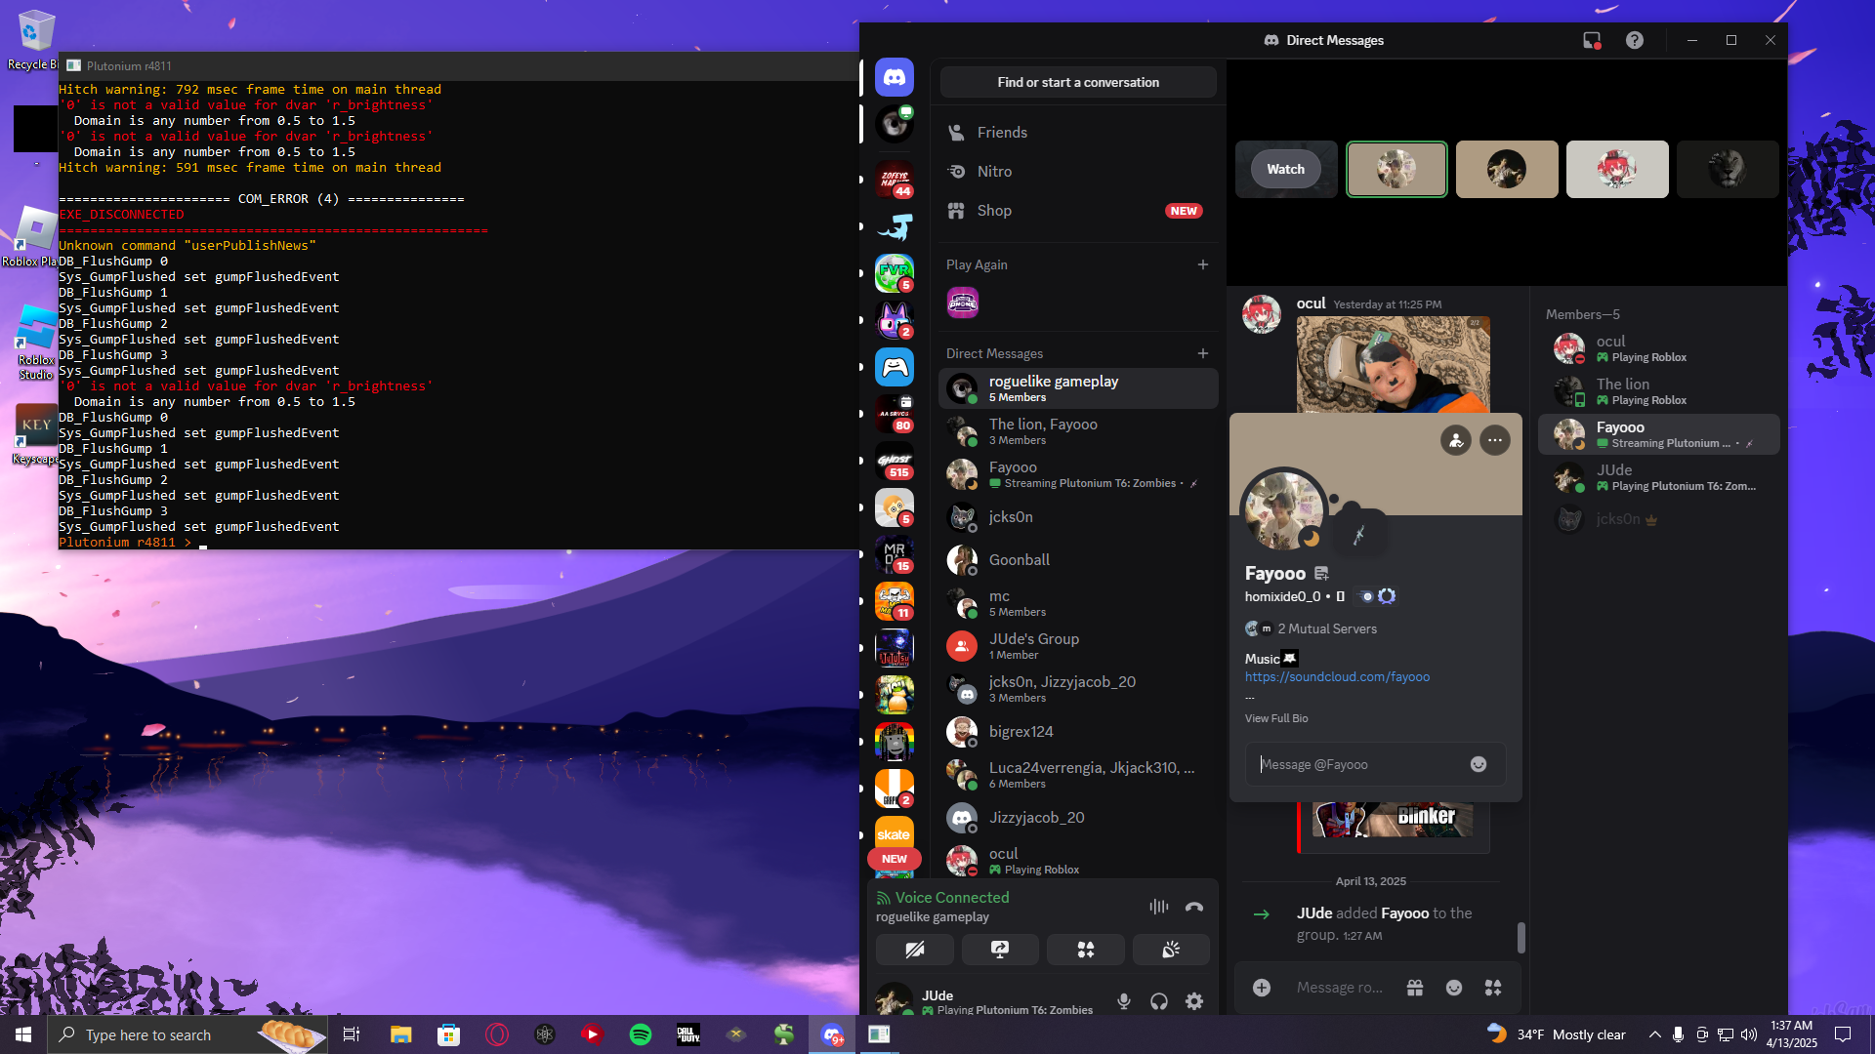Open the Nitro page
Viewport: 1875px width, 1054px height.
[x=1078, y=172]
